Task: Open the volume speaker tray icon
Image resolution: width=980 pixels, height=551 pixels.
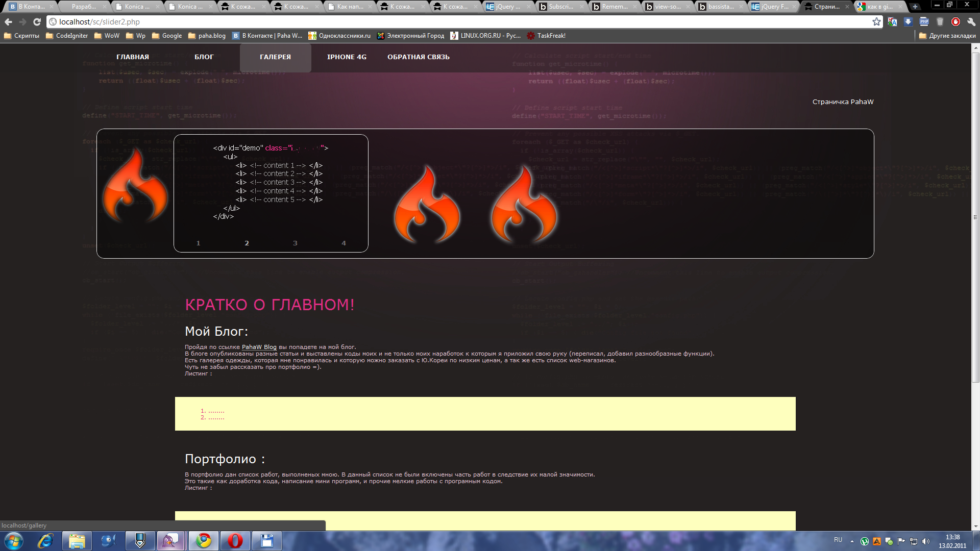Action: (926, 541)
